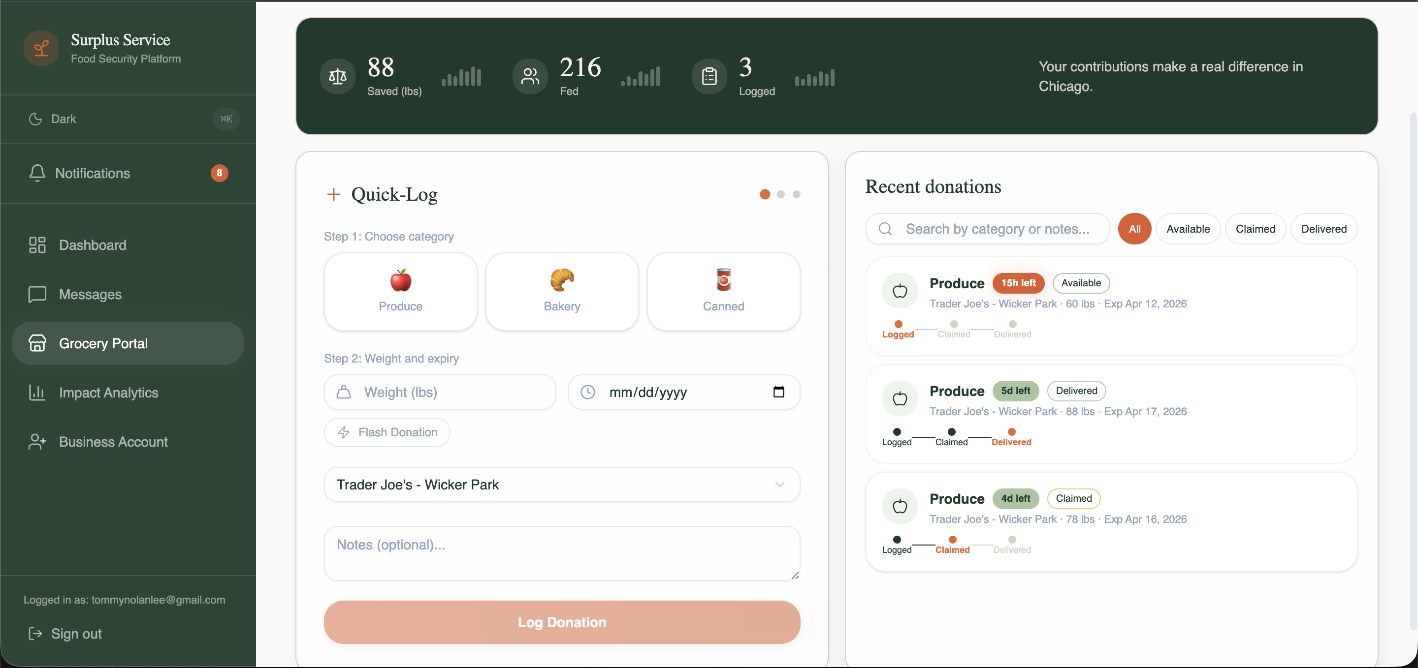Toggle Dark mode in sidebar
Image resolution: width=1418 pixels, height=668 pixels.
pyautogui.click(x=64, y=119)
